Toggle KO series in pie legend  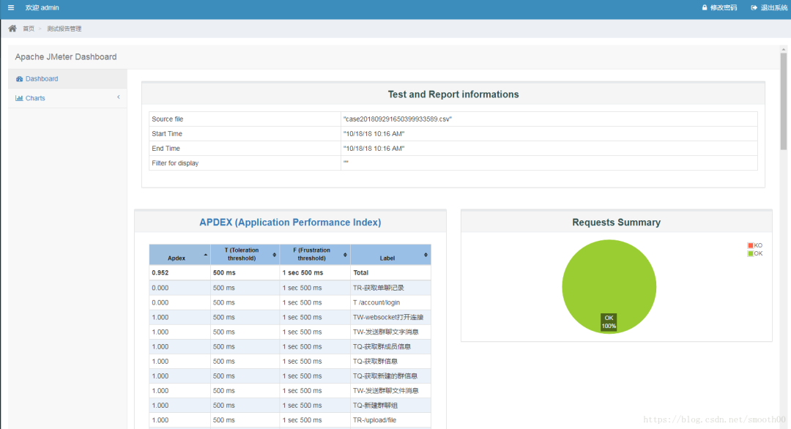pyautogui.click(x=754, y=245)
